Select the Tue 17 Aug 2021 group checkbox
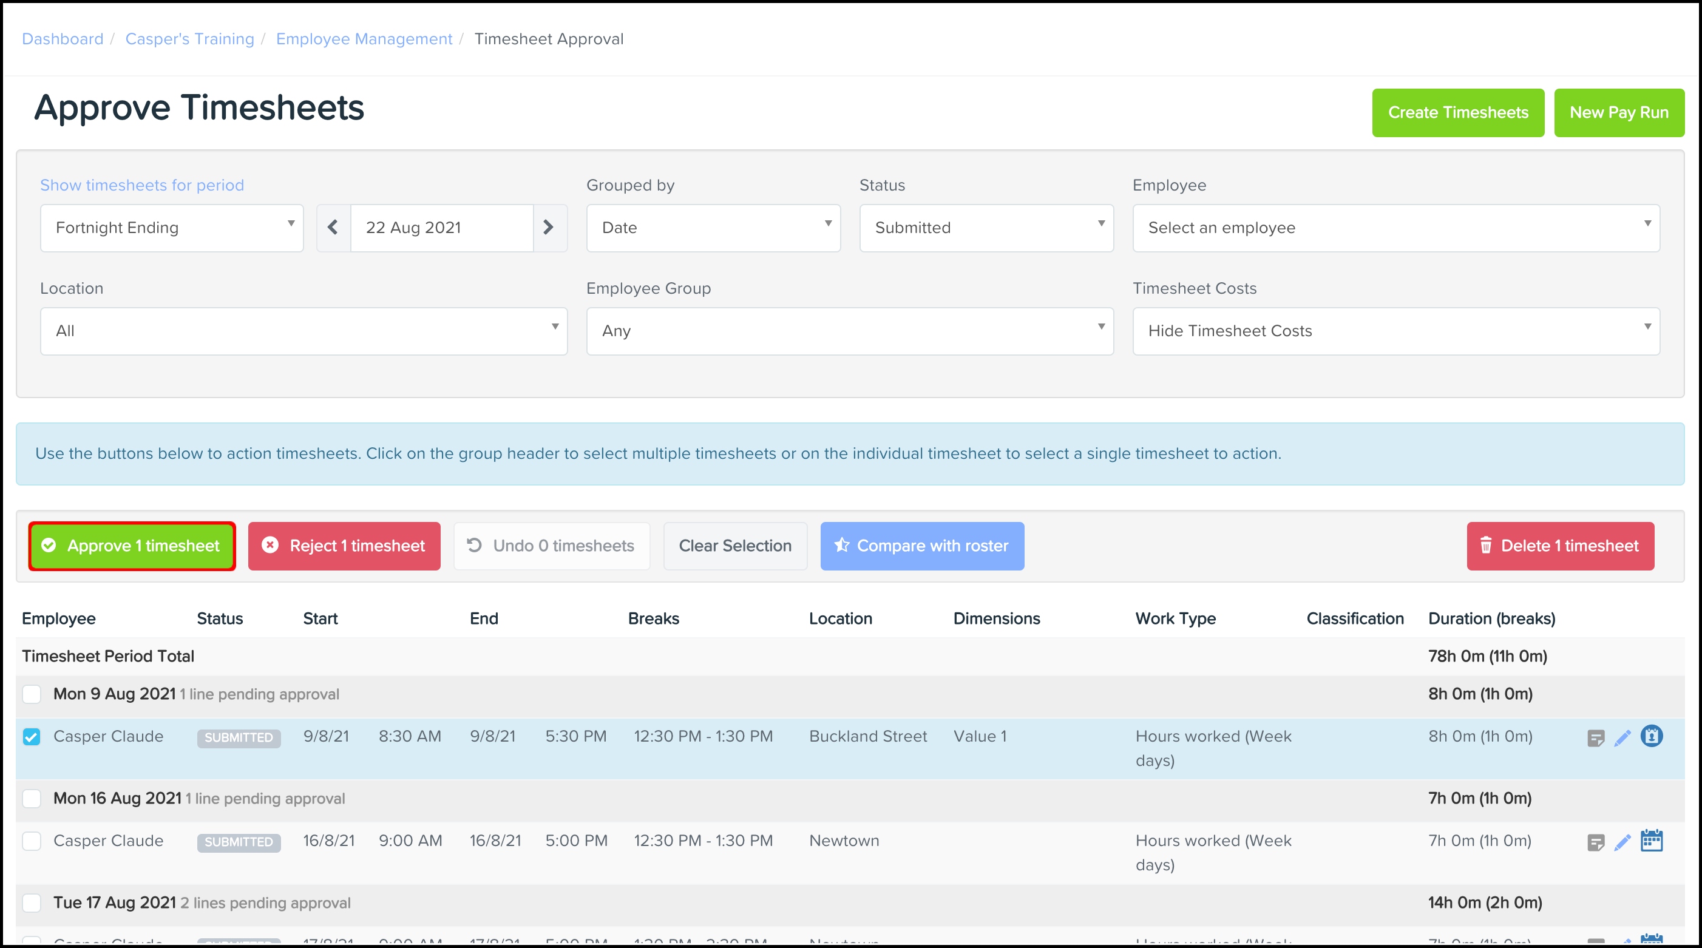This screenshot has height=948, width=1702. point(32,902)
